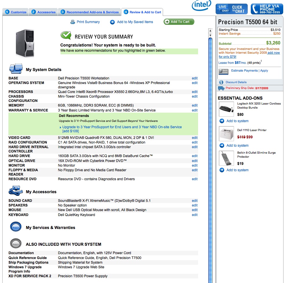
Task: Click the Quick Lease icon
Action: [x=223, y=72]
